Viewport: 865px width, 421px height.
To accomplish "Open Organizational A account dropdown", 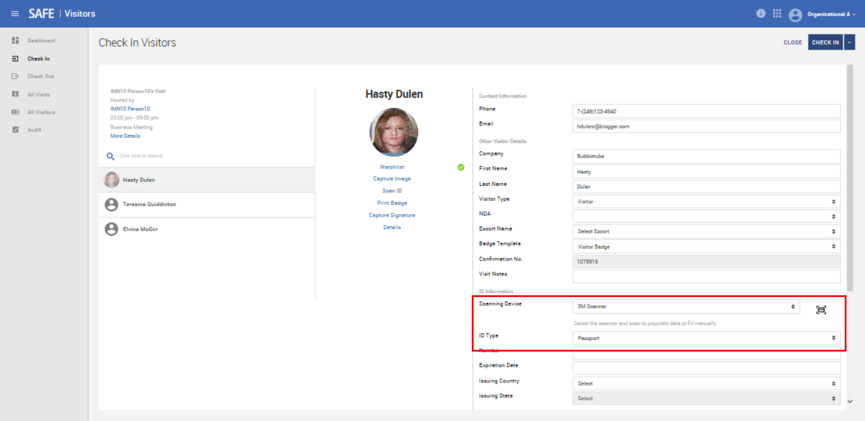I will tap(831, 14).
